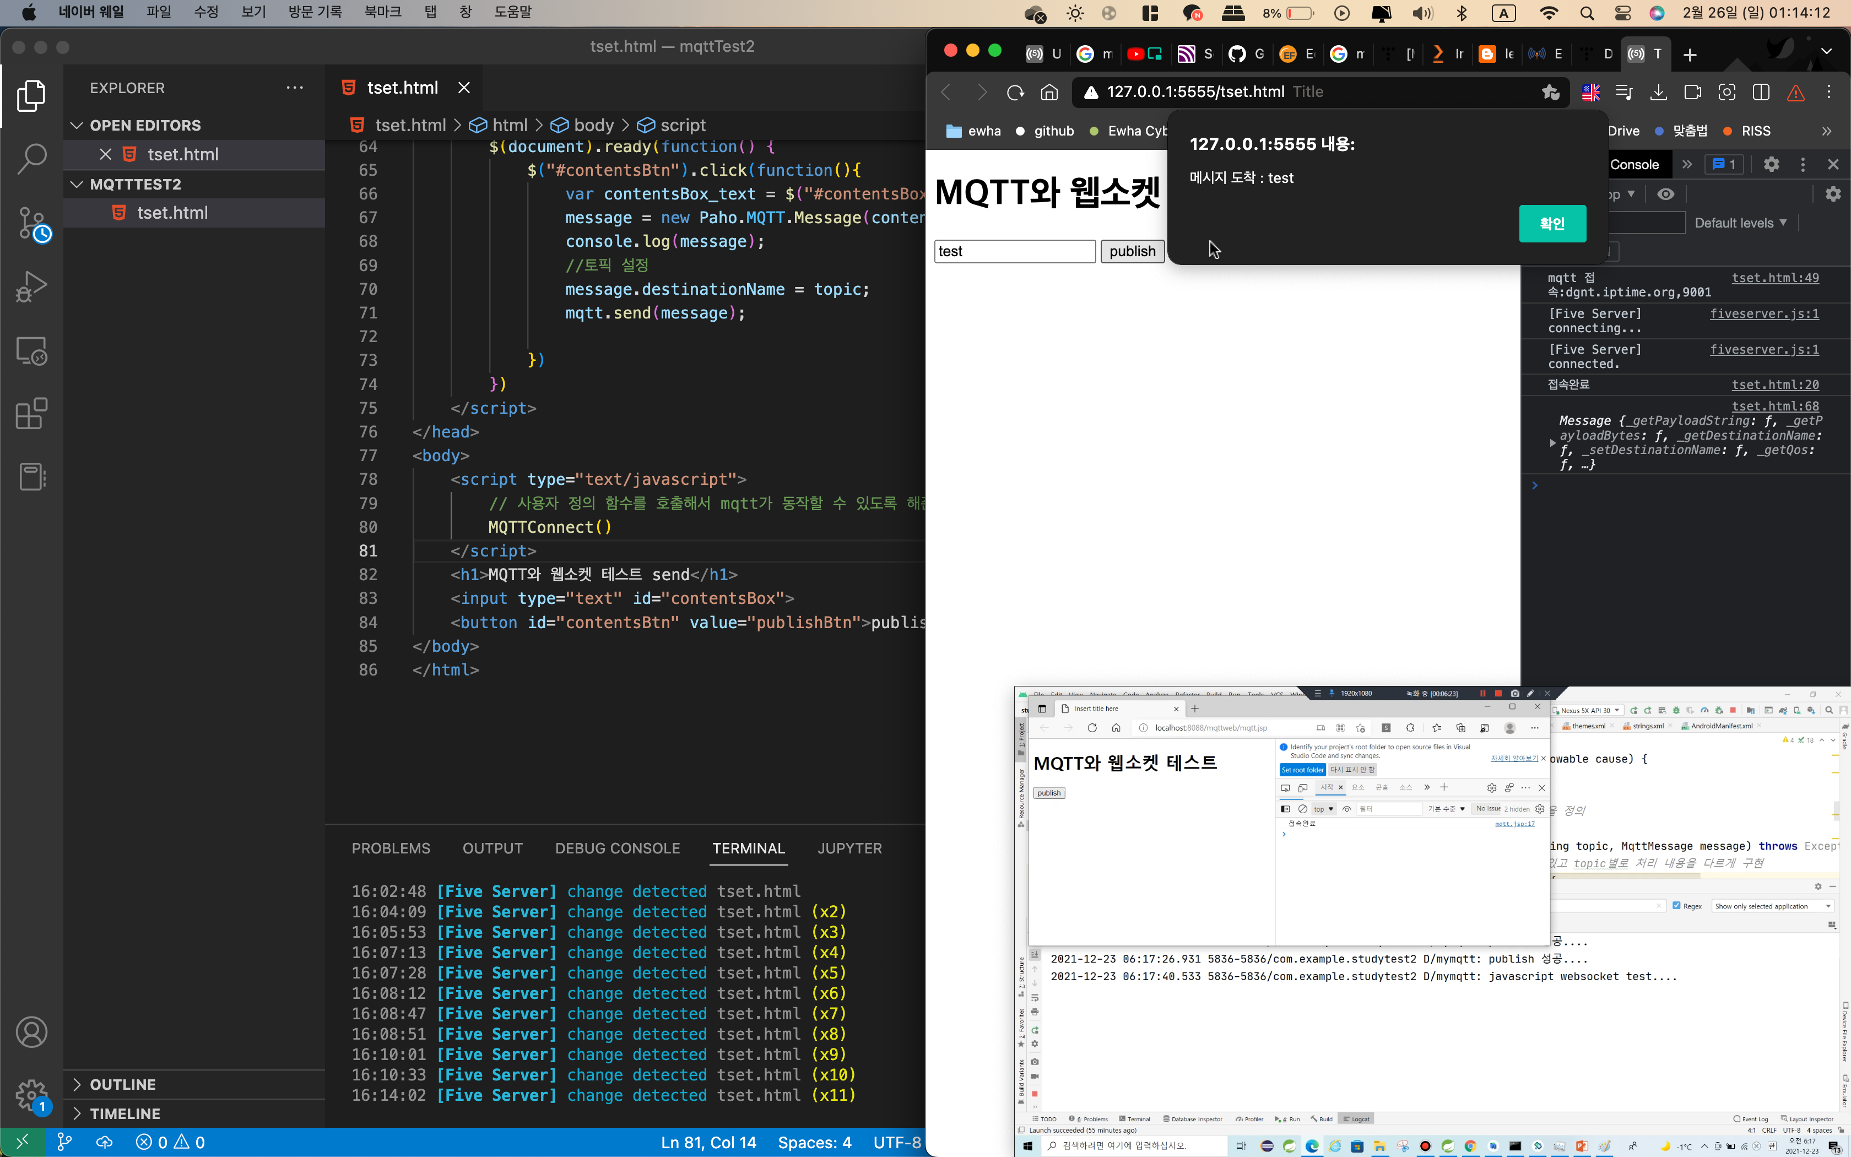
Task: Open the tset.html:49 source link
Action: point(1774,278)
